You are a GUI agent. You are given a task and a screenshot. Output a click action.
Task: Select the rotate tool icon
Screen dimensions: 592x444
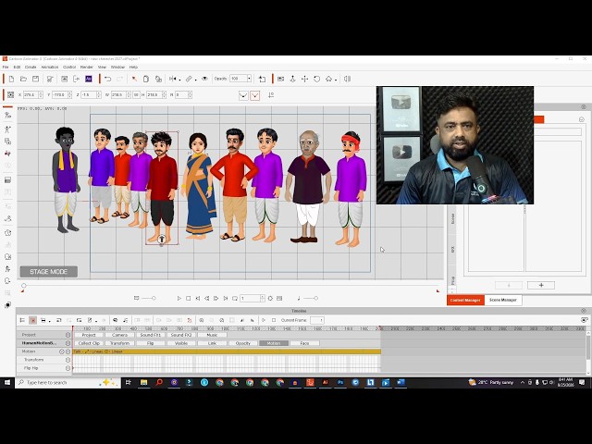coord(316,79)
